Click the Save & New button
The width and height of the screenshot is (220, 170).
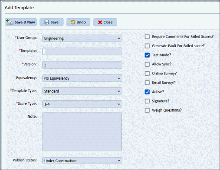click(21, 22)
